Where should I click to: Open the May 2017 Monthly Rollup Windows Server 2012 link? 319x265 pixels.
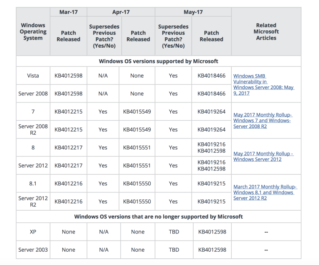[263, 156]
